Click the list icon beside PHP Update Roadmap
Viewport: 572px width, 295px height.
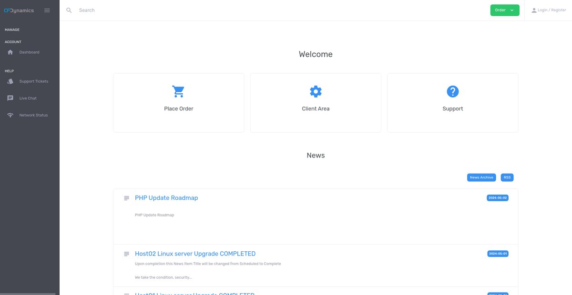[x=126, y=198]
